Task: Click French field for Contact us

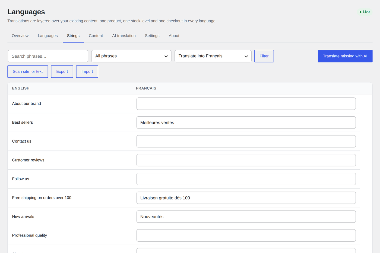Action: (246, 141)
